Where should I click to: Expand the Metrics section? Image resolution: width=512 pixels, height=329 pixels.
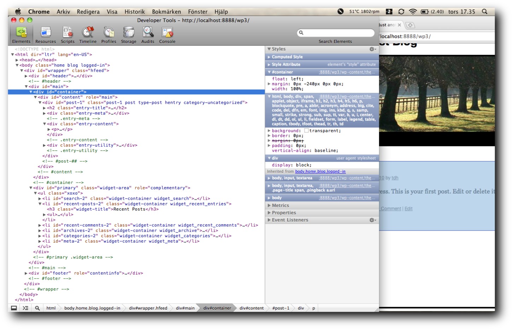pos(269,205)
